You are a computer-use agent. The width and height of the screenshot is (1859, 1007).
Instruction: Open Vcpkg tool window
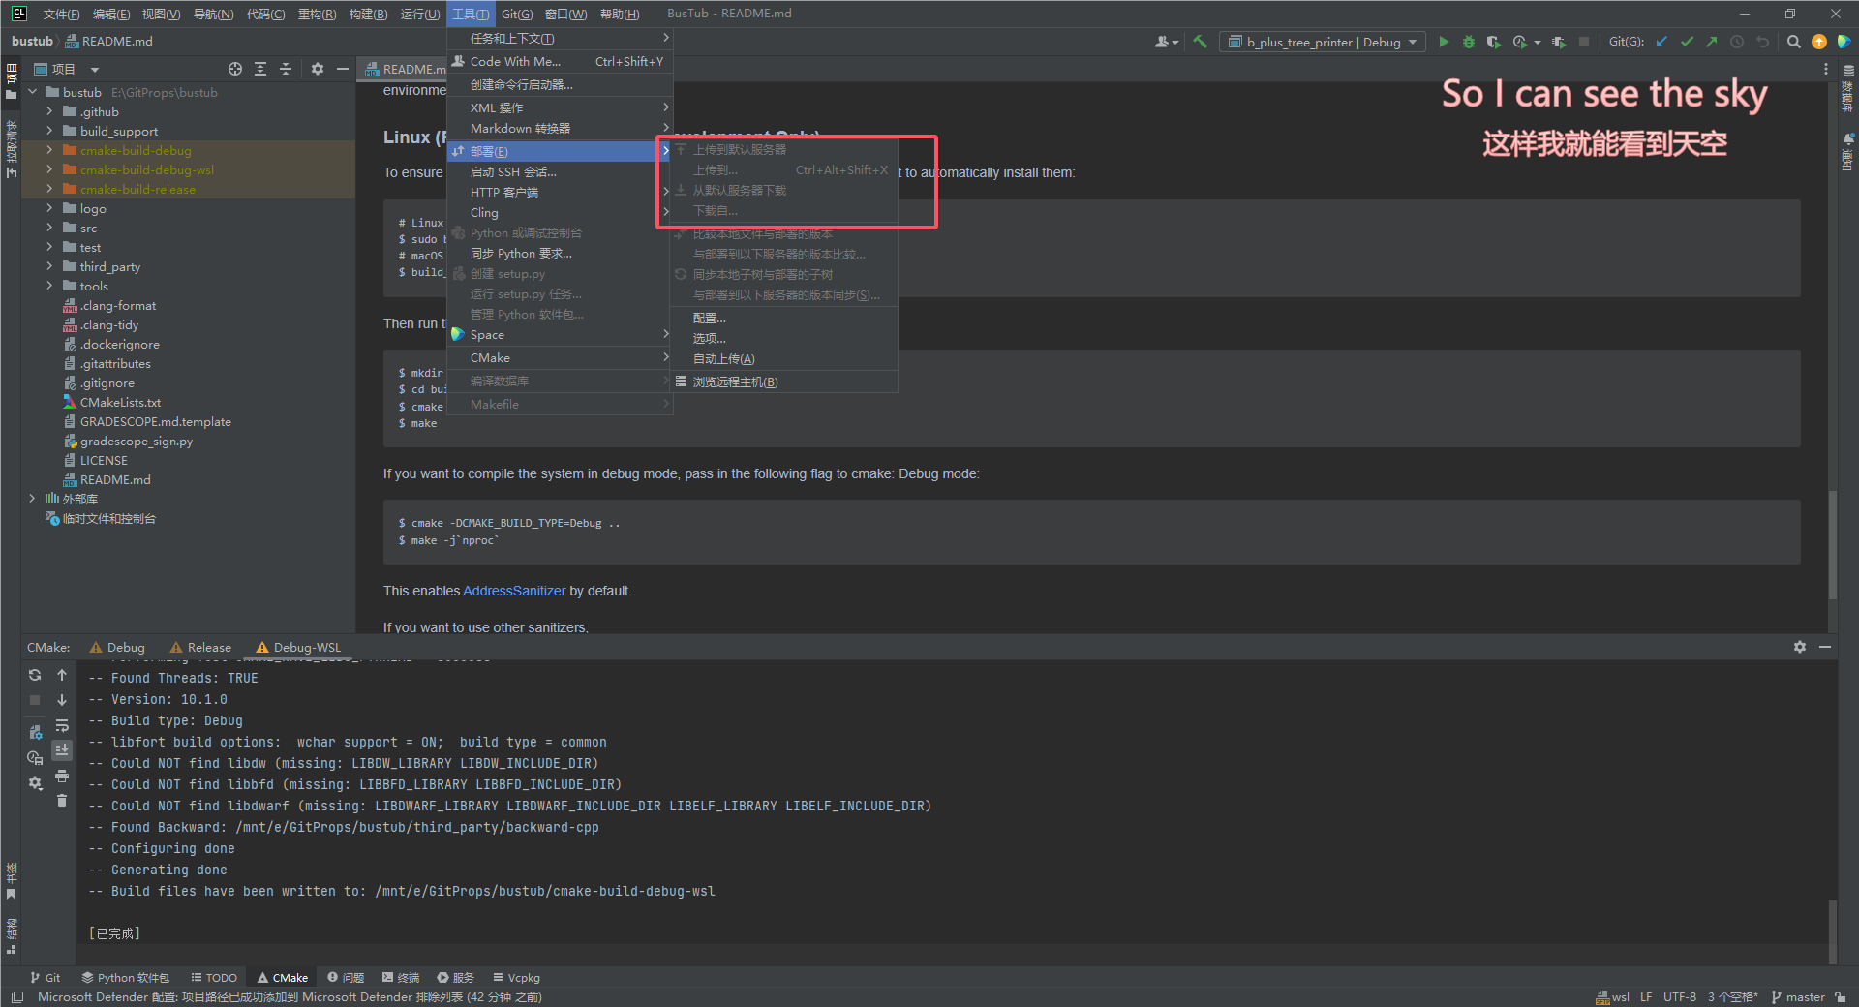pos(517,978)
